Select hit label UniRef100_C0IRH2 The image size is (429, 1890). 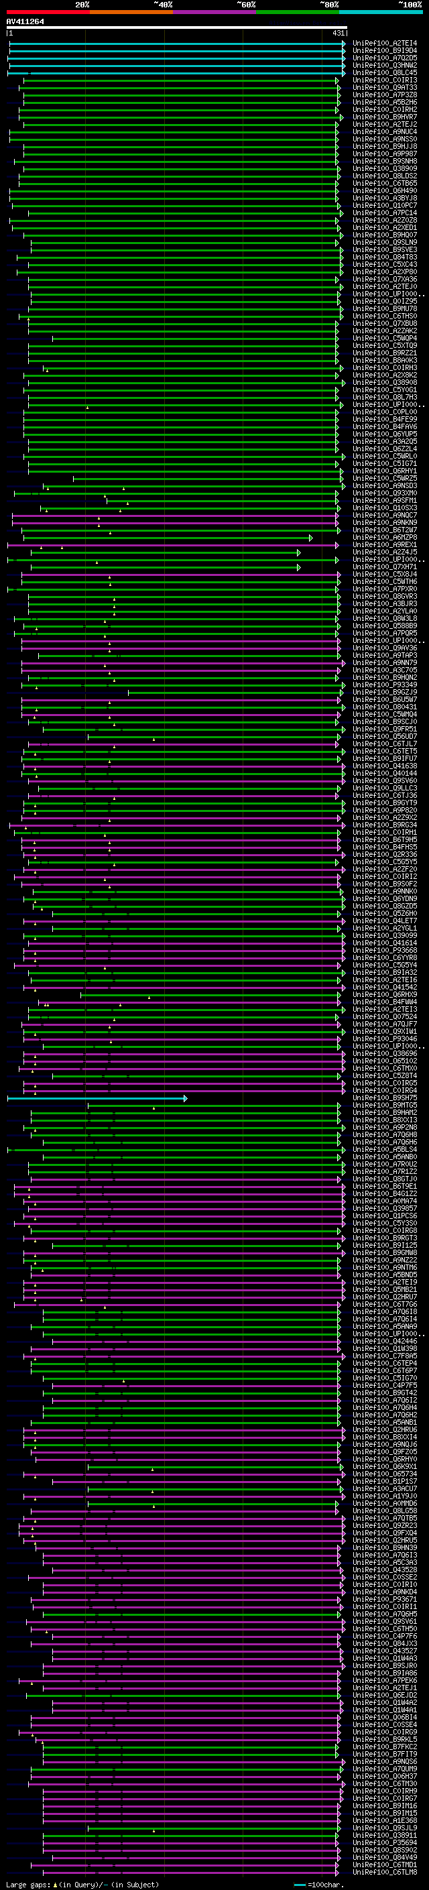click(385, 109)
